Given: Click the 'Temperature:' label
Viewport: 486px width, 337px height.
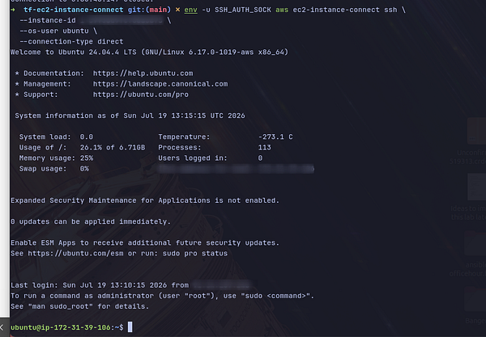Looking at the screenshot, I should click(184, 137).
